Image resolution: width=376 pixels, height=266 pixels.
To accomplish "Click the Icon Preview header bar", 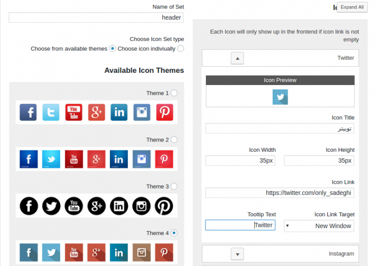I will (280, 80).
